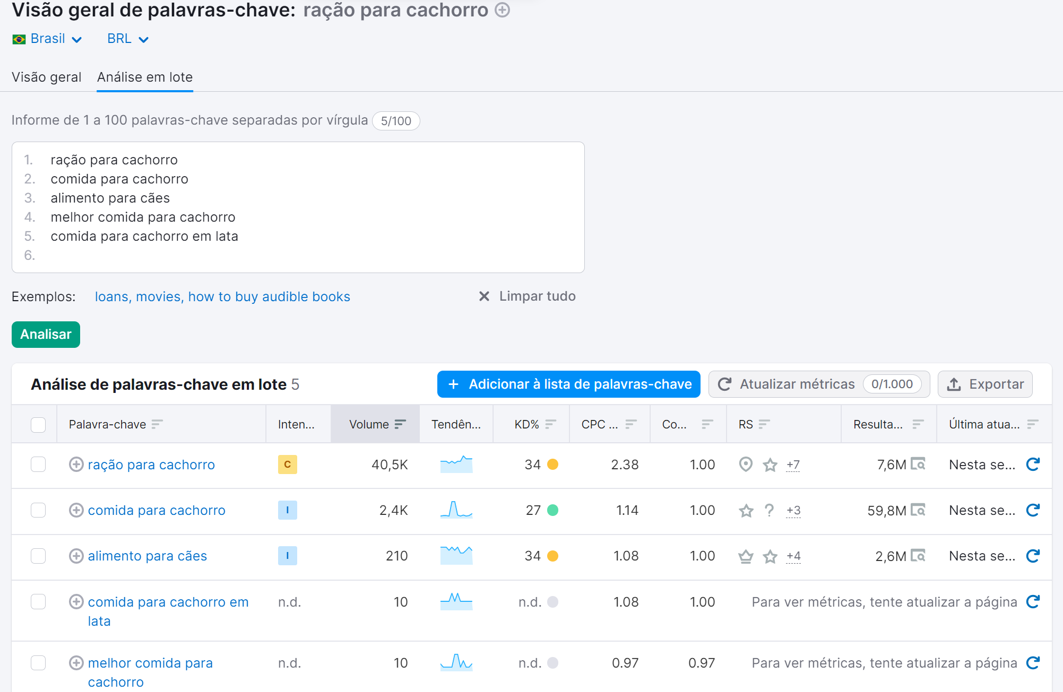
Task: Click the location pin SERP feature icon
Action: pyautogui.click(x=745, y=465)
